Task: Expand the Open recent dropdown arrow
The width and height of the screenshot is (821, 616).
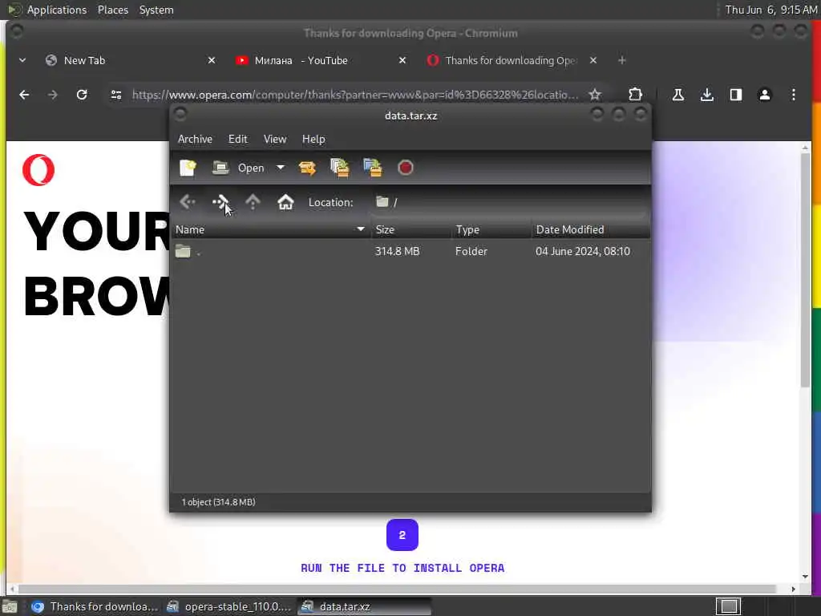Action: 281,168
